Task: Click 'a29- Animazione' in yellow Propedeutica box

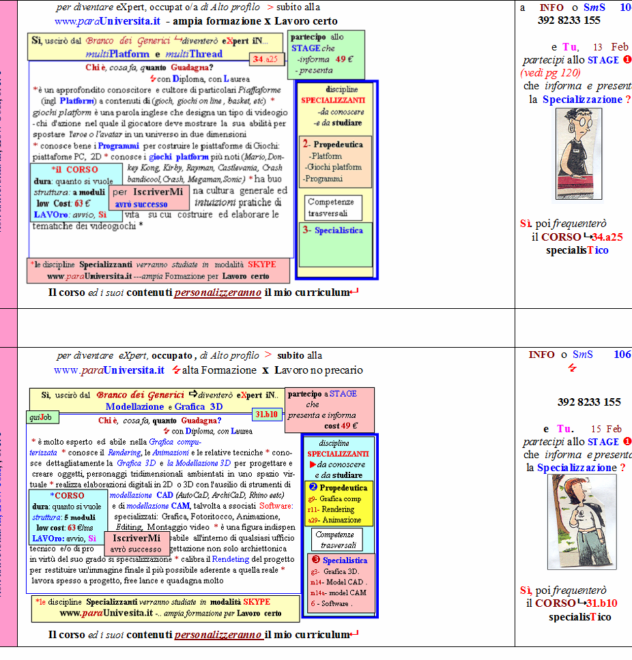Action: click(x=334, y=520)
